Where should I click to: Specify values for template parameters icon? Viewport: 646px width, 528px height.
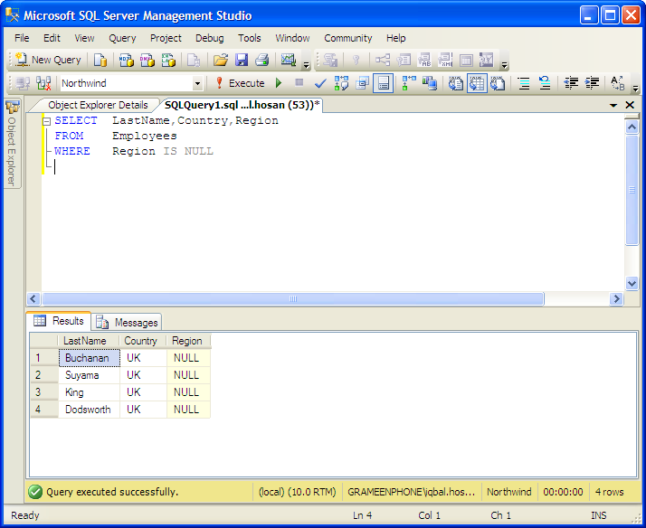[618, 83]
